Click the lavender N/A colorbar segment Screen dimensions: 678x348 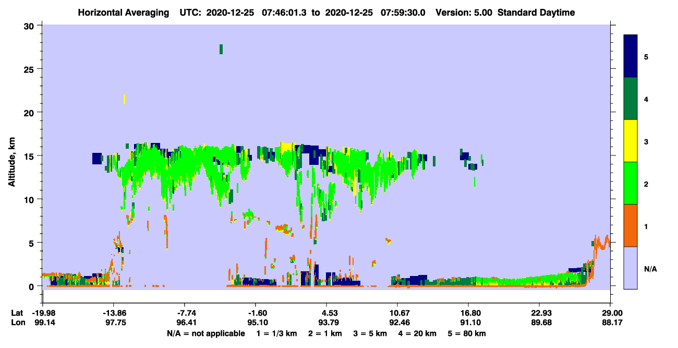pyautogui.click(x=631, y=268)
